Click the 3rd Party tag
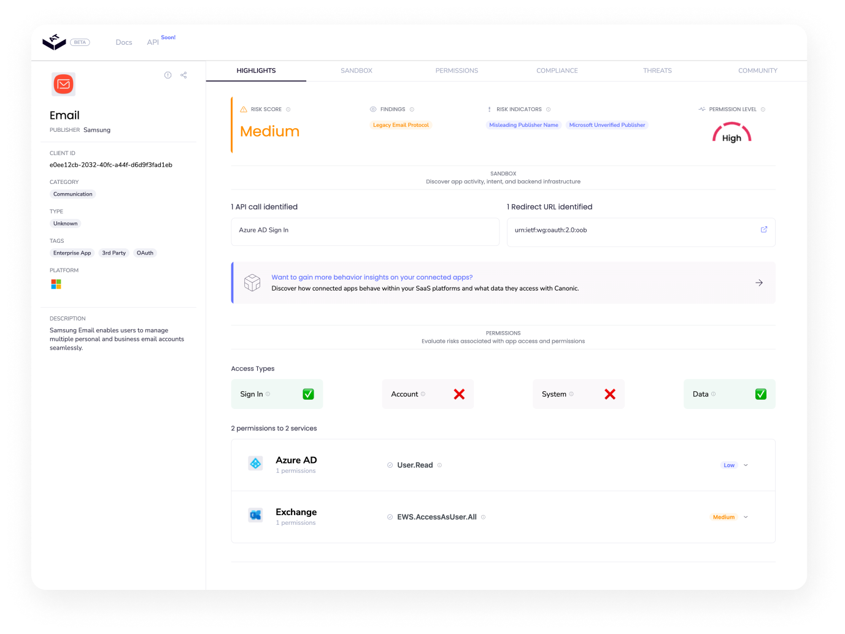The width and height of the screenshot is (845, 634). (114, 253)
